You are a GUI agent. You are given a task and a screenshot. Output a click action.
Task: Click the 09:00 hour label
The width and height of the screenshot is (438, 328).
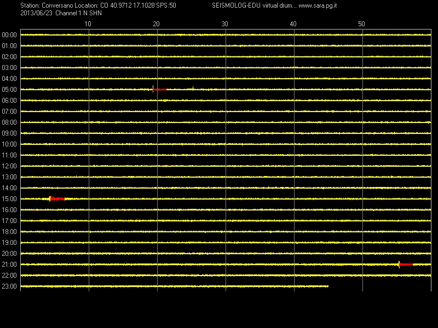tap(9, 133)
